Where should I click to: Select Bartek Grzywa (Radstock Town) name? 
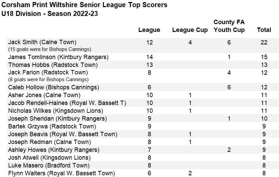(x=52, y=126)
